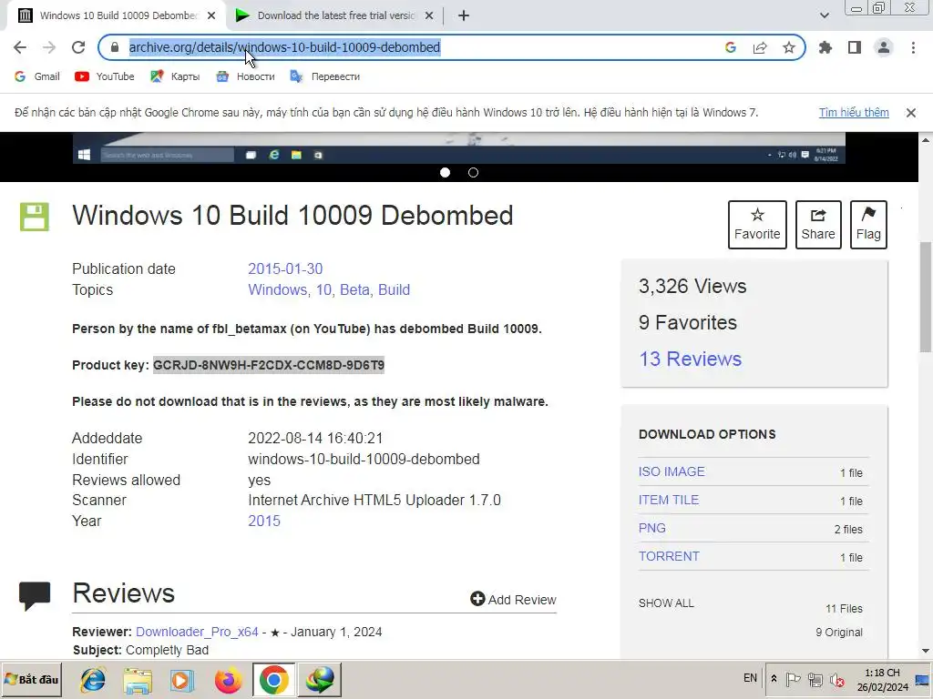
Task: Open the YouTube bookmark
Action: [x=105, y=76]
